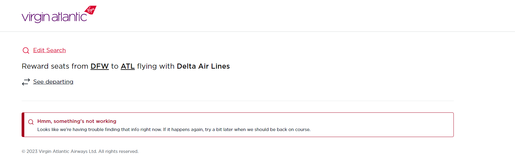515x164 pixels.
Task: Click the Virgin Atlantic wordmark logo
Action: (54, 17)
